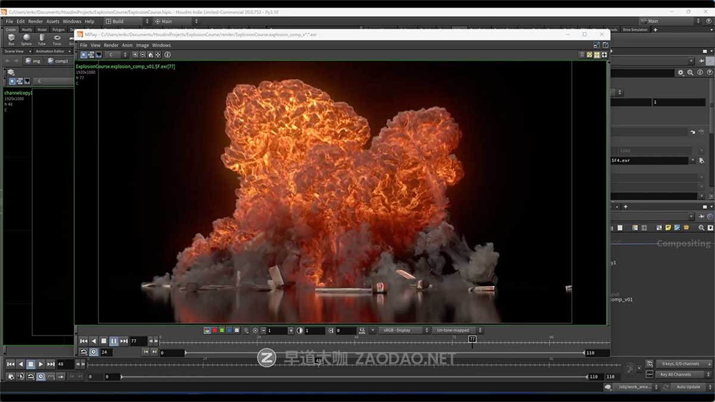This screenshot has height=402, width=715.
Task: Click the home view icon in MPlay toolbar
Action: [x=150, y=54]
